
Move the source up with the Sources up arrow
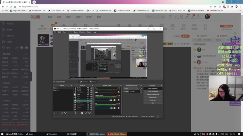click(86, 113)
